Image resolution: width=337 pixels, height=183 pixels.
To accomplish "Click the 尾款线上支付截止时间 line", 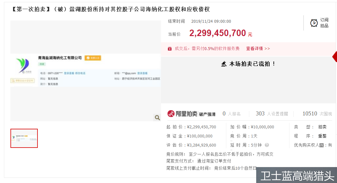I will point(212,168).
